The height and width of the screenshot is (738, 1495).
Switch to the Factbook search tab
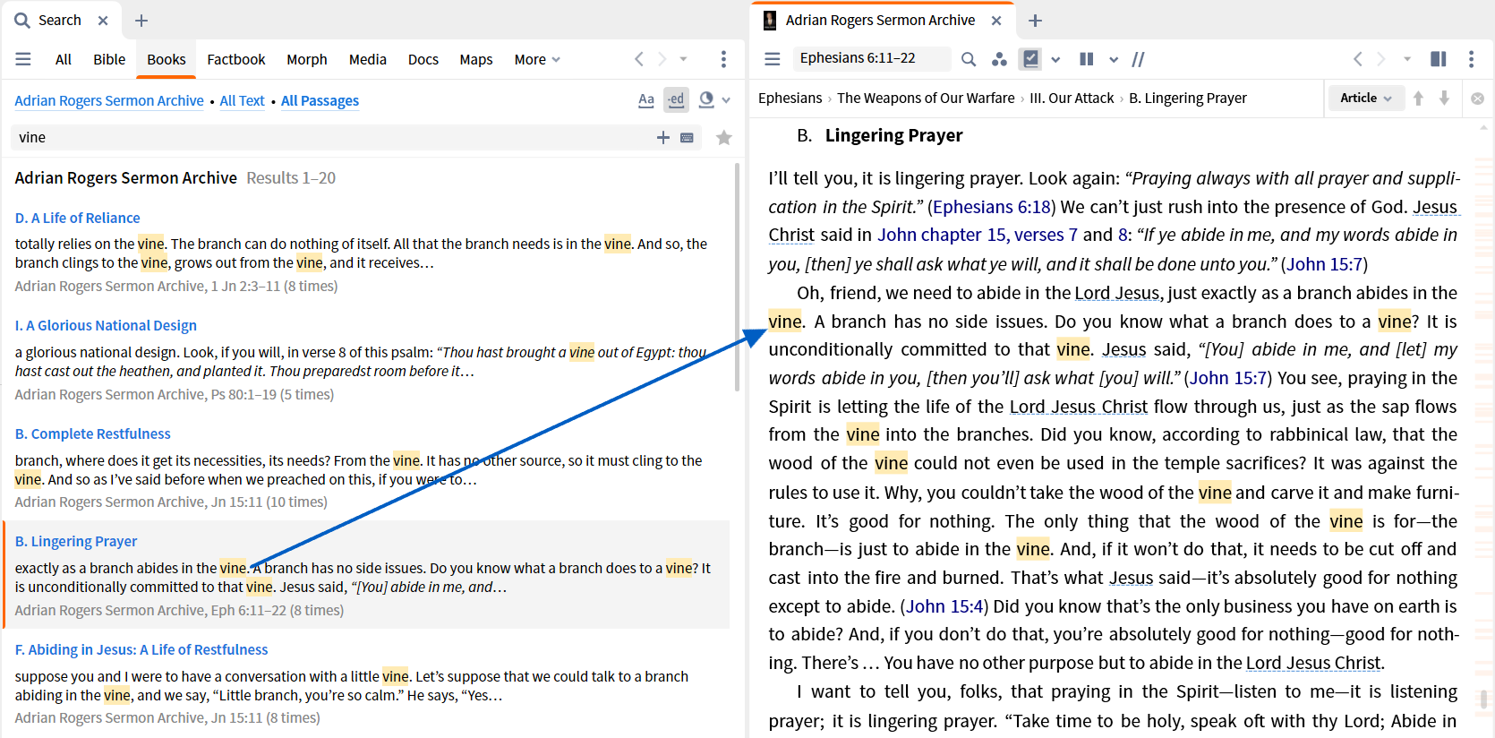[236, 59]
